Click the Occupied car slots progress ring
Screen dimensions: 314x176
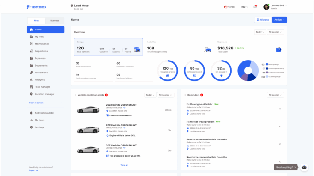pos(168,71)
